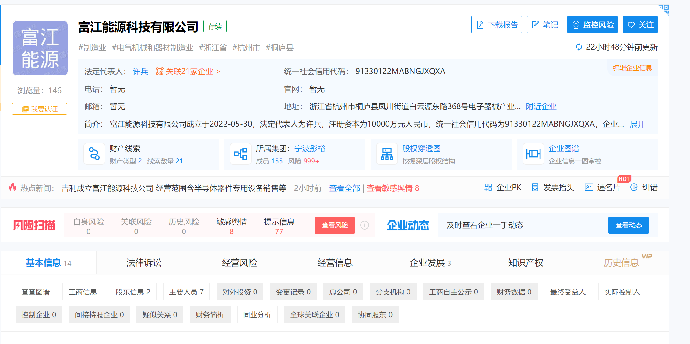
Task: Switch to 法律诉讼 tab
Action: tap(144, 263)
